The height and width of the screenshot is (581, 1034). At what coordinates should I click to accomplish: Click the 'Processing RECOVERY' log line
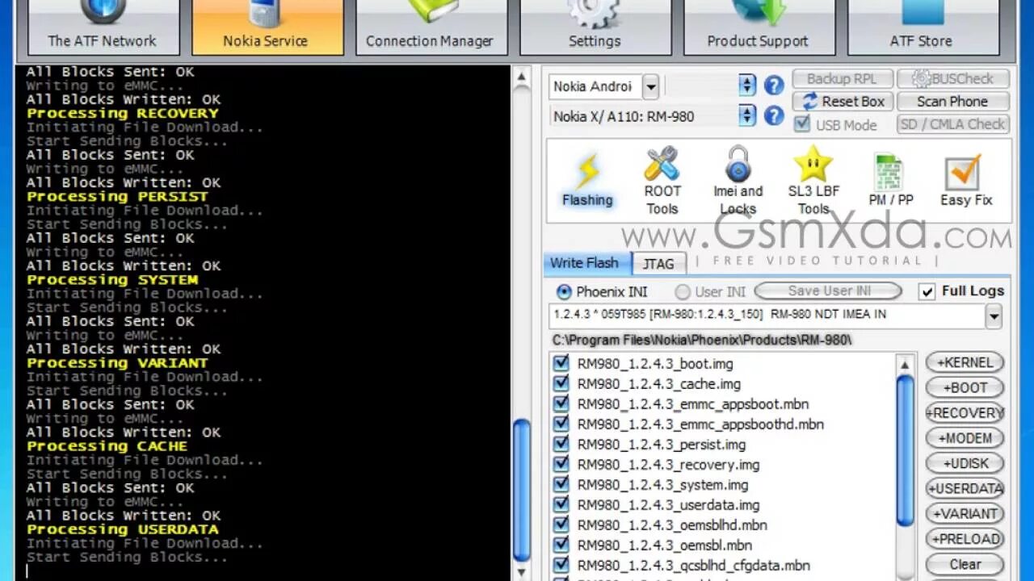coord(123,113)
